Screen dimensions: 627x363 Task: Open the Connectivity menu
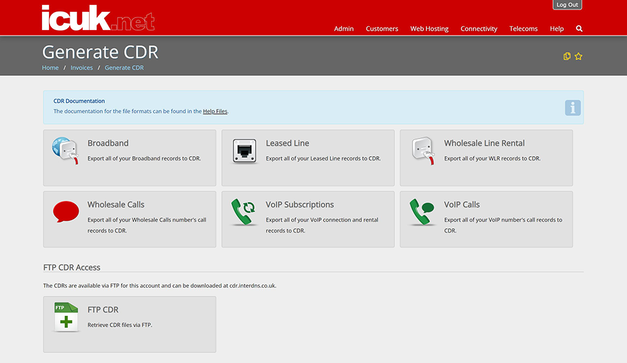pyautogui.click(x=478, y=29)
